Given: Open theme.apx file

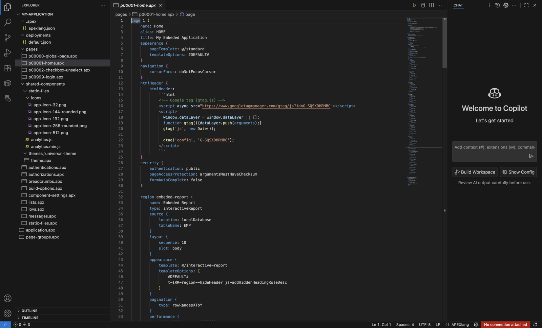Looking at the screenshot, I should (41, 160).
